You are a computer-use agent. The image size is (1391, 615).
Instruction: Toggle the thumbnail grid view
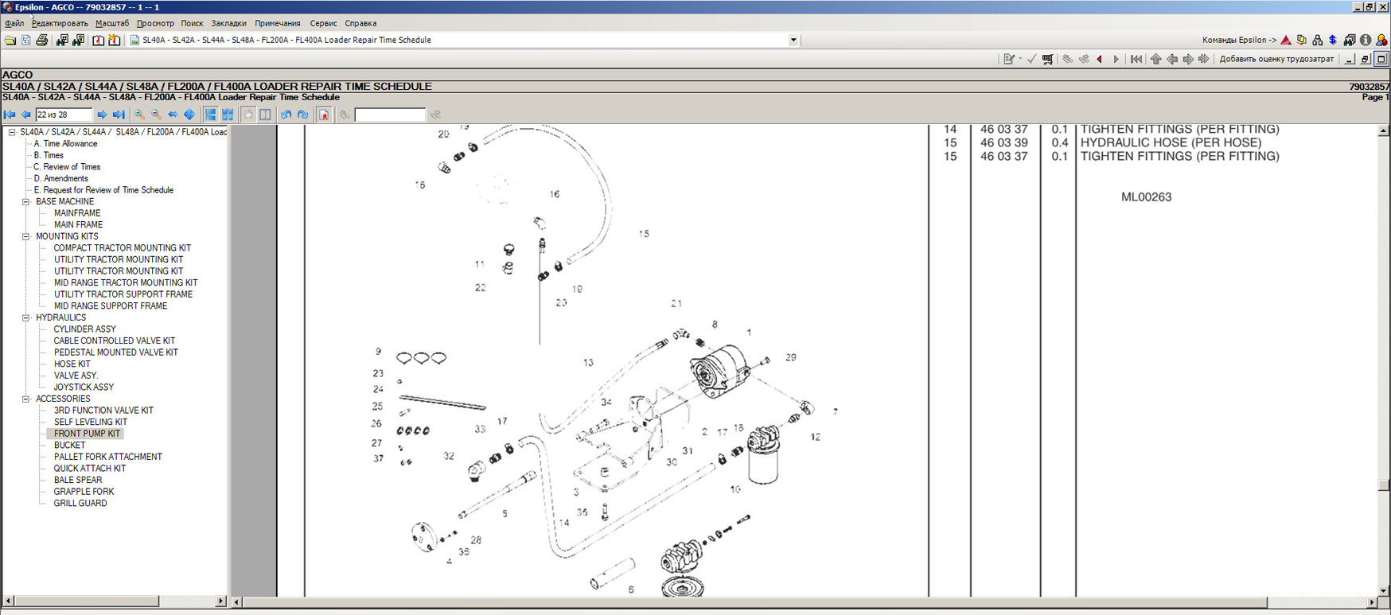coord(228,115)
